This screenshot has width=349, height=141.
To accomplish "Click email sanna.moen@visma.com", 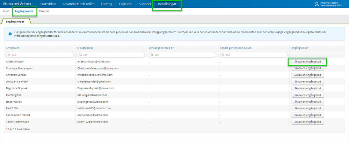I will point(92,115).
